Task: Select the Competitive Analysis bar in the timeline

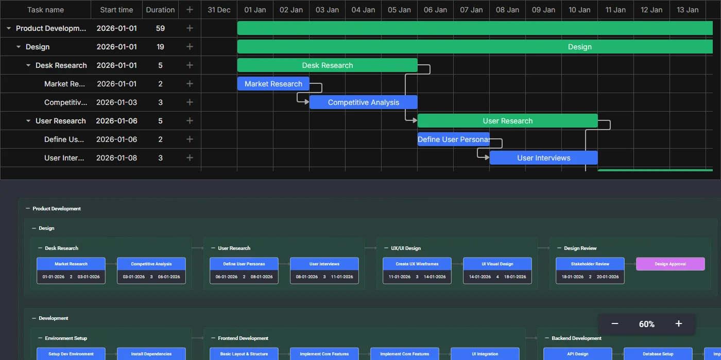Action: tap(364, 102)
